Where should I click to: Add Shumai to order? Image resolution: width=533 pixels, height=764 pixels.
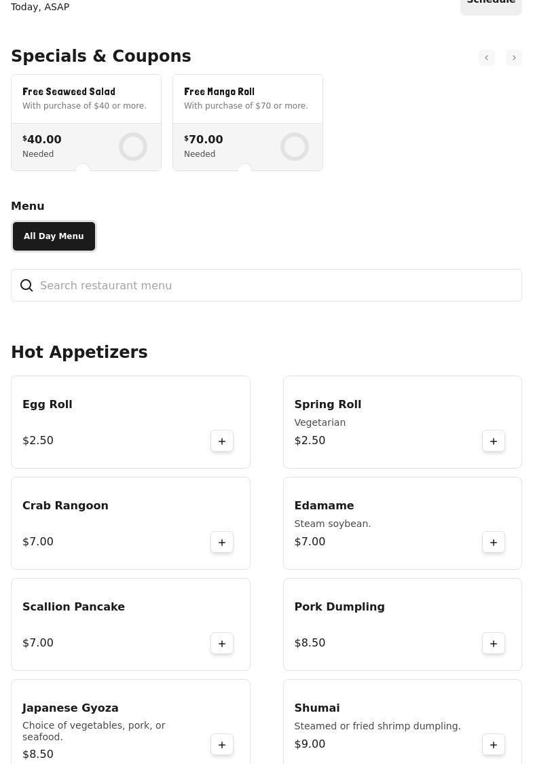coord(494,745)
